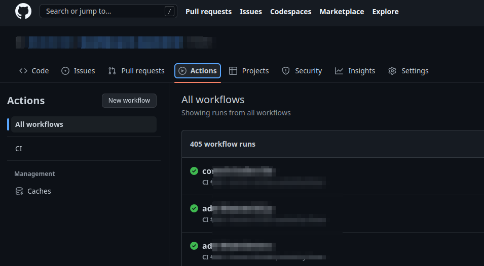The image size is (484, 266).
Task: Click the Issues tab circle icon
Action: coord(65,71)
